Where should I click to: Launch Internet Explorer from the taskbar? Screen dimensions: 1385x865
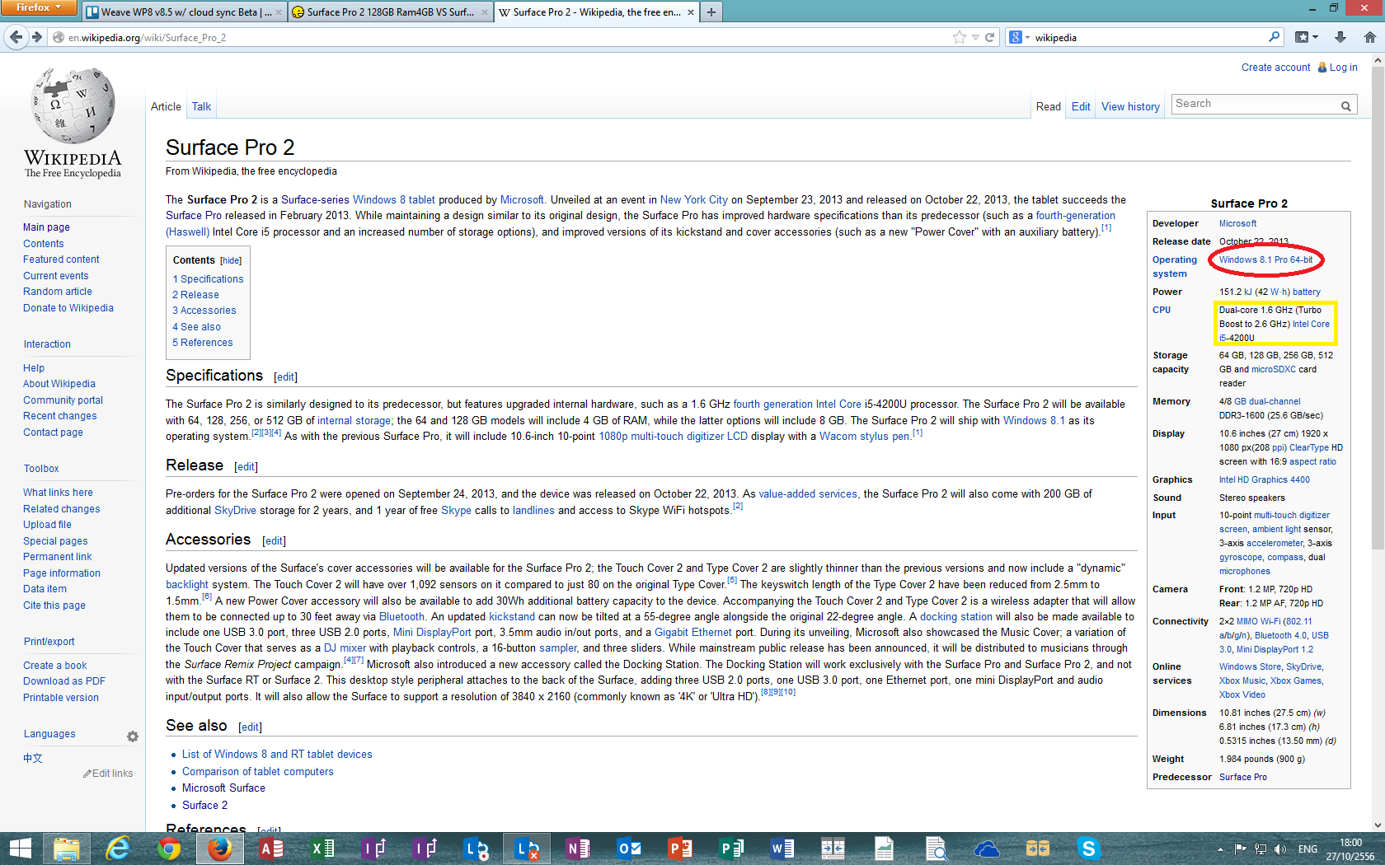[x=118, y=849]
